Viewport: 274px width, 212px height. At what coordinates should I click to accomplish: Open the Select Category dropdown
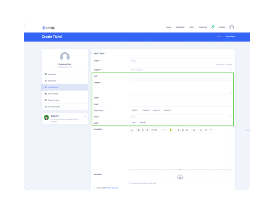[x=180, y=70]
